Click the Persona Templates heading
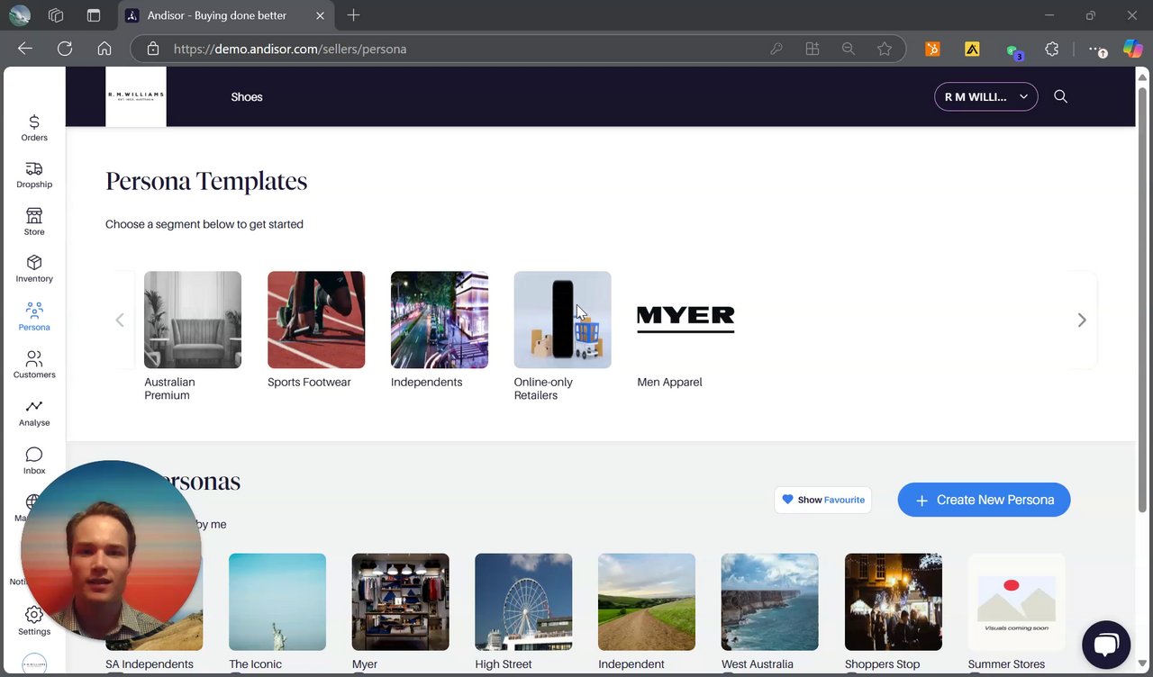 [x=206, y=181]
